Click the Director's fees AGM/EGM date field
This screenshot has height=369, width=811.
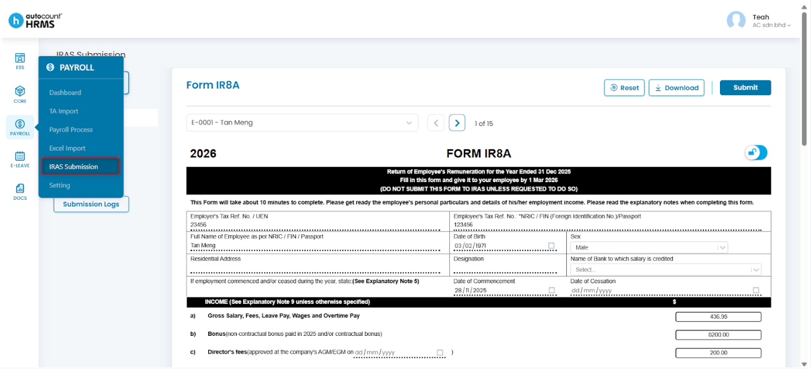click(399, 352)
